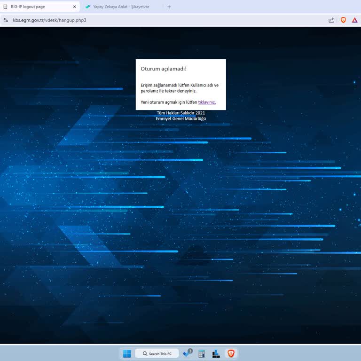361x361 pixels.
Task: Click the tıklayınız link to start new session
Action: tap(207, 102)
